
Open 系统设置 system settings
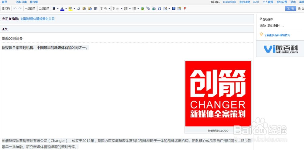[x=282, y=2]
